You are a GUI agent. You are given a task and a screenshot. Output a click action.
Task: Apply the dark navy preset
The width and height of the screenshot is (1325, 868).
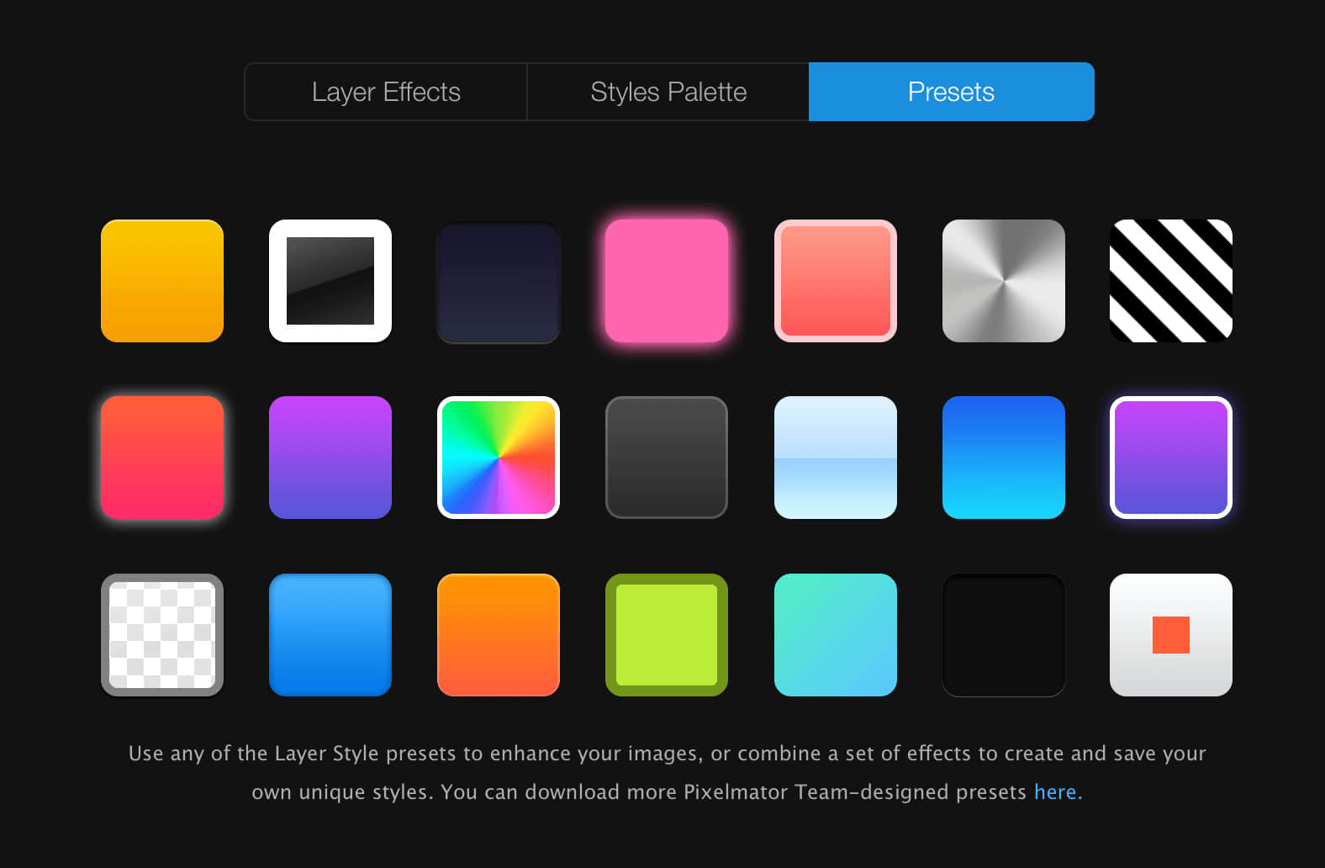tap(499, 281)
